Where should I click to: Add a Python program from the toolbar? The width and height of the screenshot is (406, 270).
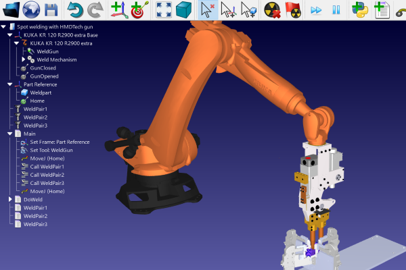[x=361, y=9]
